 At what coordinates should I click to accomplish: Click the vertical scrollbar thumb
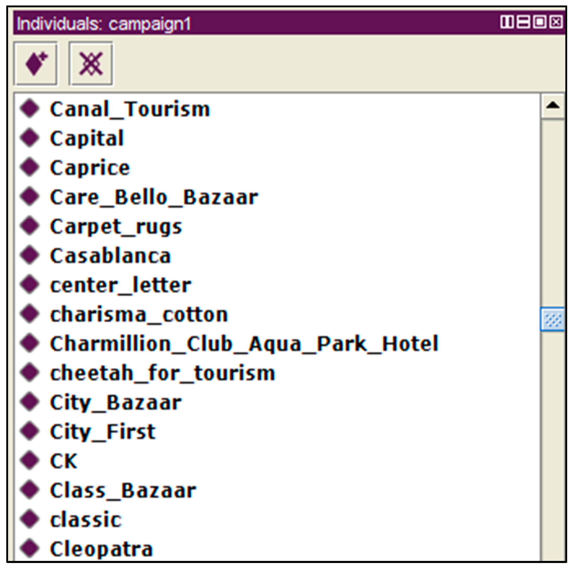coord(553,319)
